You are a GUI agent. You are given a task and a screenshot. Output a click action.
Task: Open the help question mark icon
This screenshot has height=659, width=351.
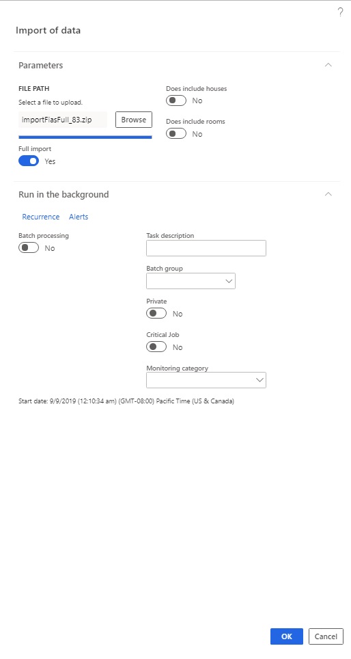[341, 12]
